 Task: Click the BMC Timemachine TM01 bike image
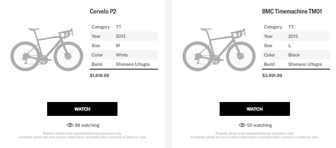tap(219, 50)
